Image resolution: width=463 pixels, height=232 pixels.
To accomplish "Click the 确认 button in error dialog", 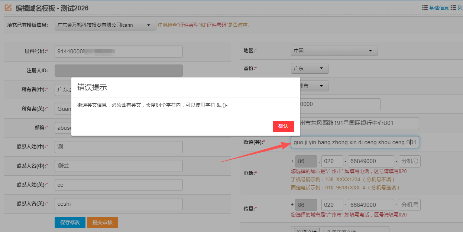I will click(283, 126).
